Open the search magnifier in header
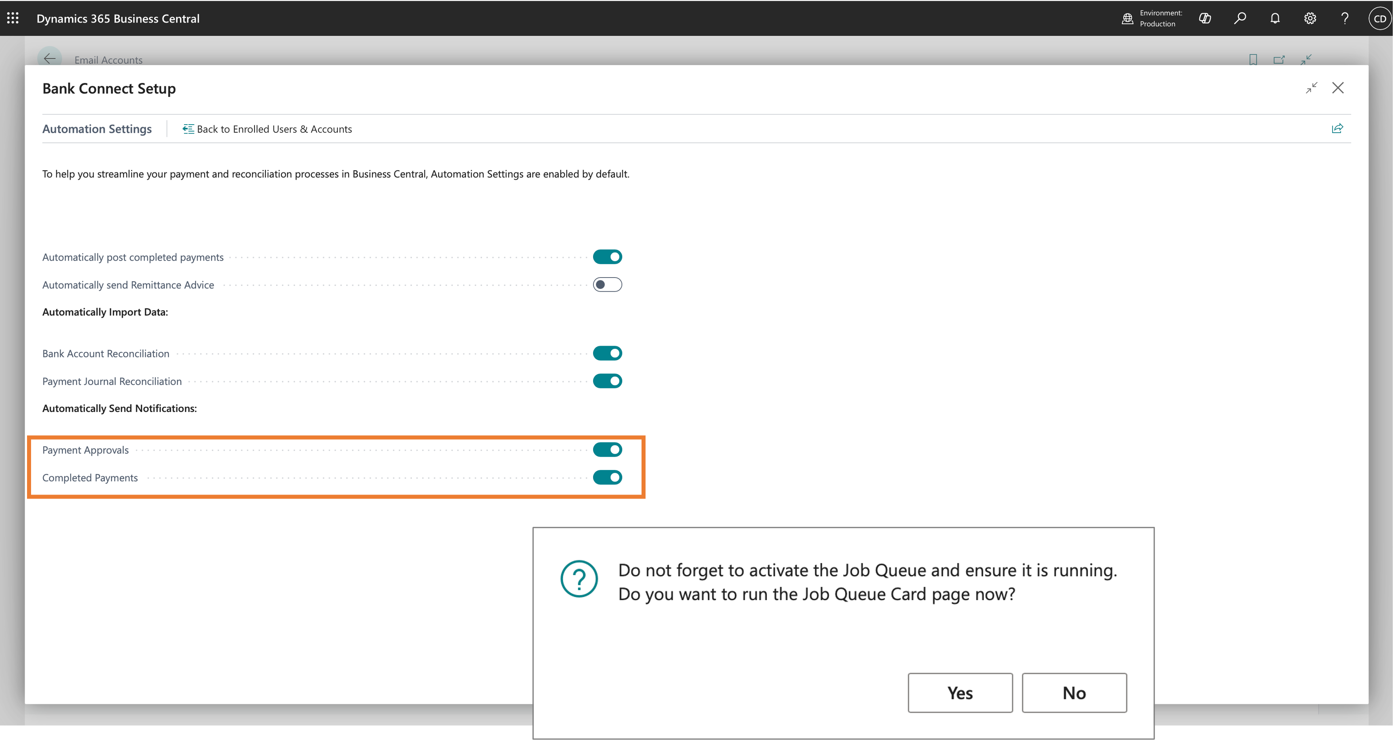This screenshot has width=1394, height=741. 1240,19
